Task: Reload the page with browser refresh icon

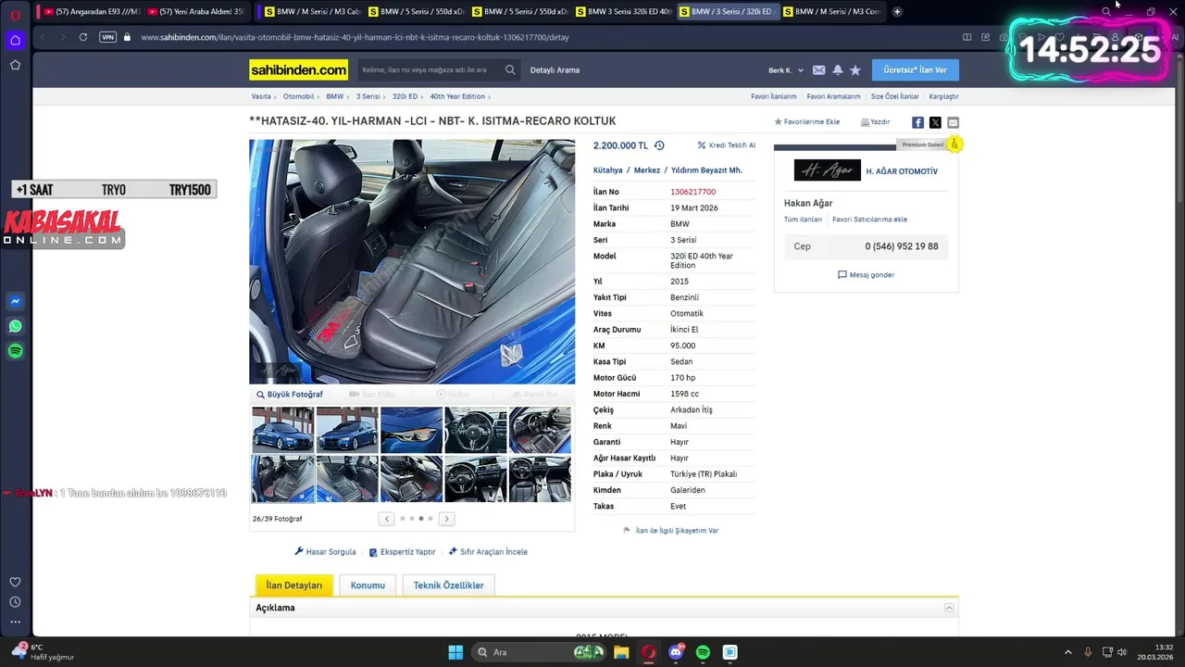Action: [x=83, y=37]
